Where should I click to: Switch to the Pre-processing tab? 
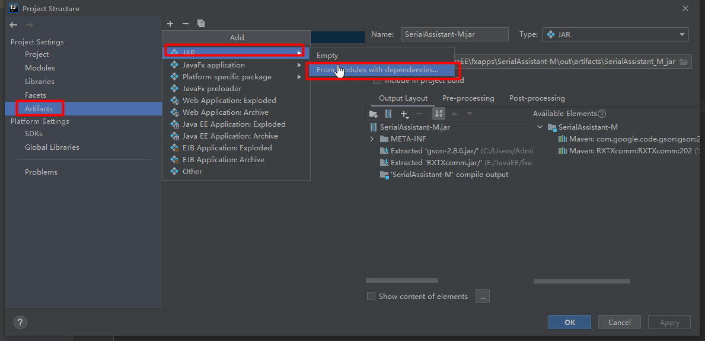[x=468, y=98]
